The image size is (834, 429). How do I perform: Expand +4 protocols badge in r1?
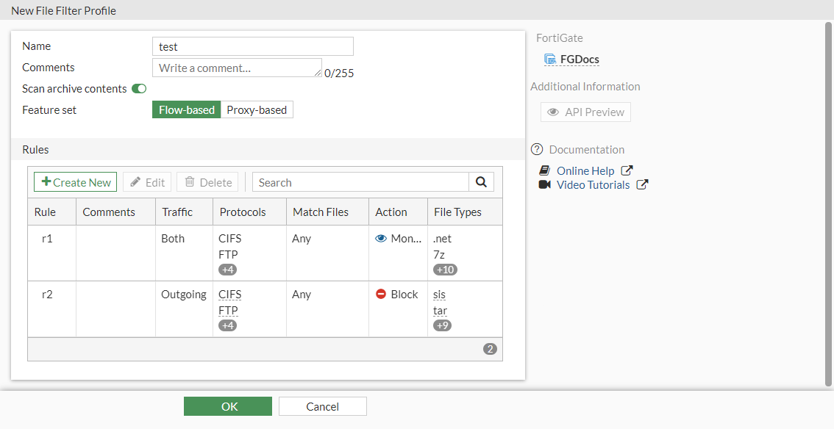pyautogui.click(x=228, y=270)
